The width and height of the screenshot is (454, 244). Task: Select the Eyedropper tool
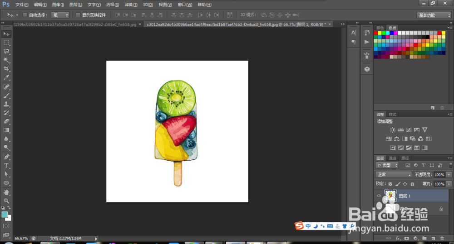click(6, 77)
